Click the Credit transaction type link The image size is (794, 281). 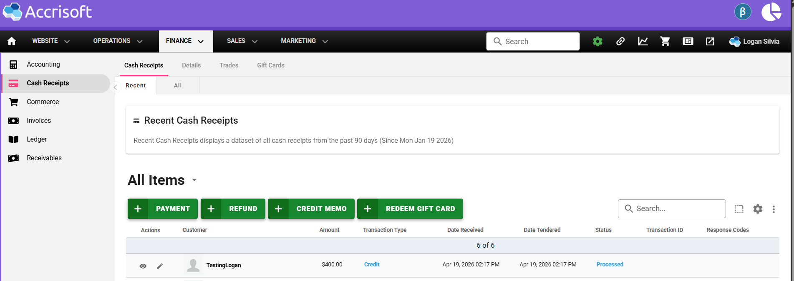tap(371, 264)
